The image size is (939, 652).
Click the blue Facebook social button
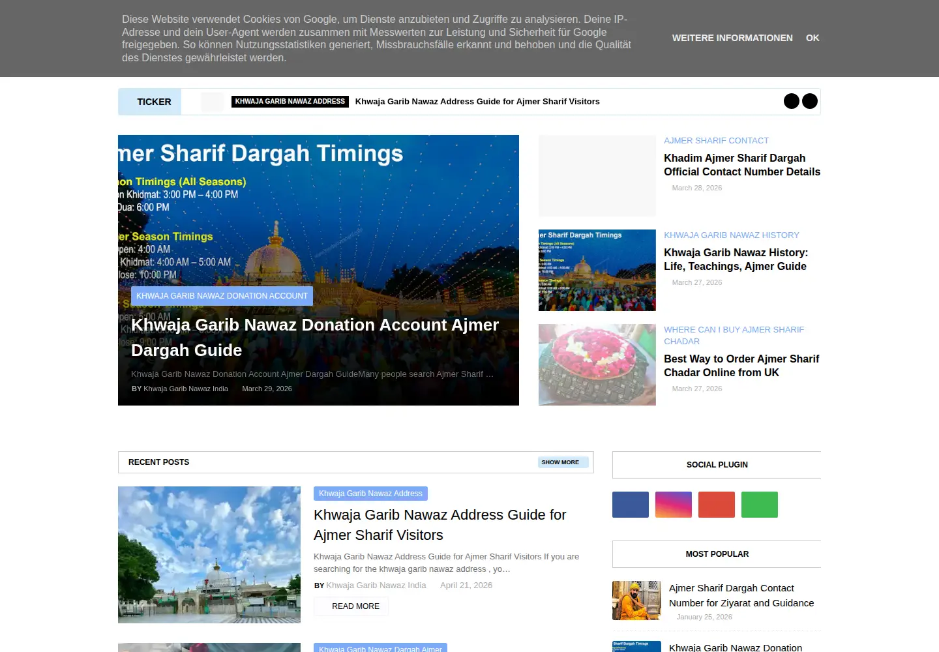631,505
